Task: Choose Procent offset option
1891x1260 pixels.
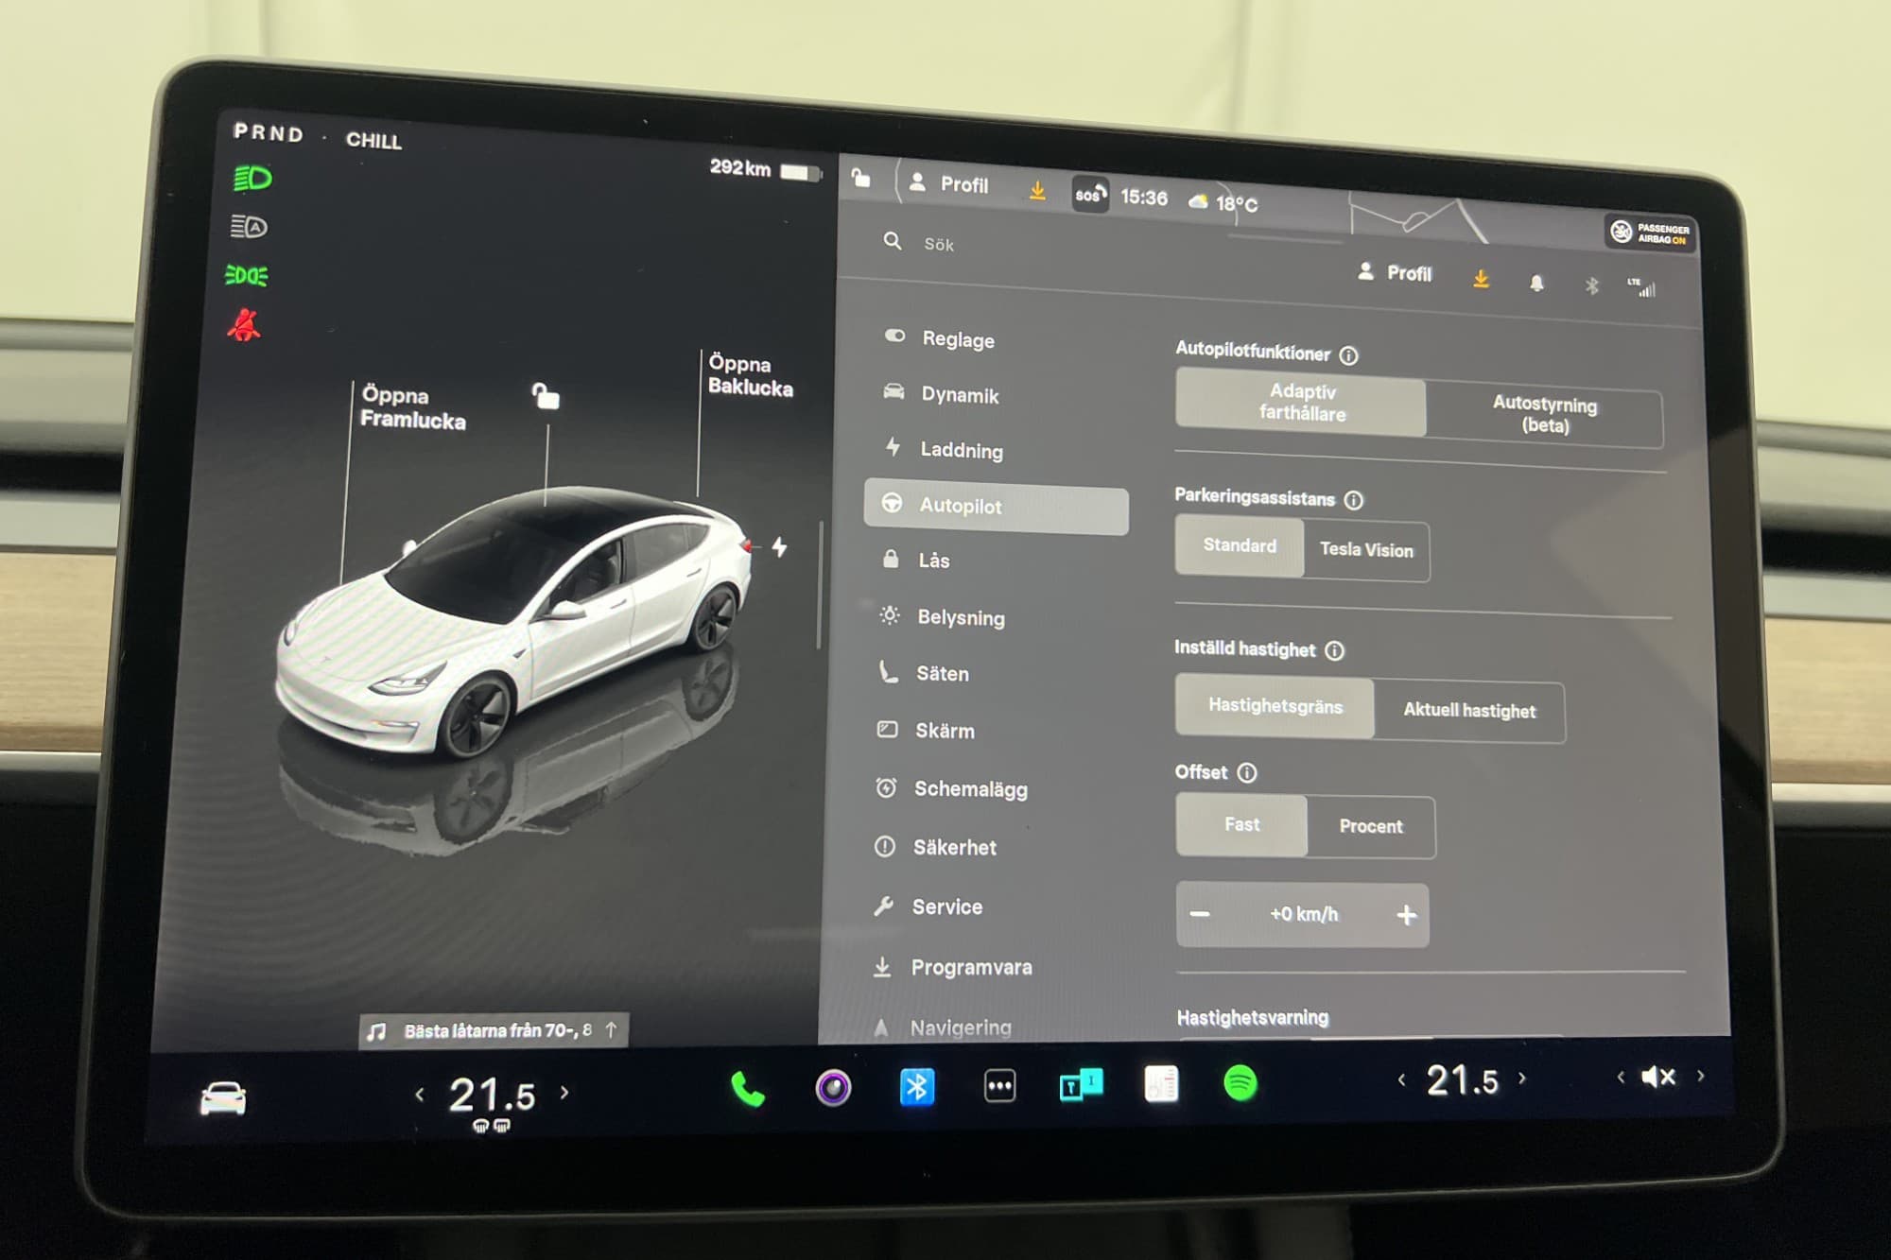Action: coord(1370,826)
